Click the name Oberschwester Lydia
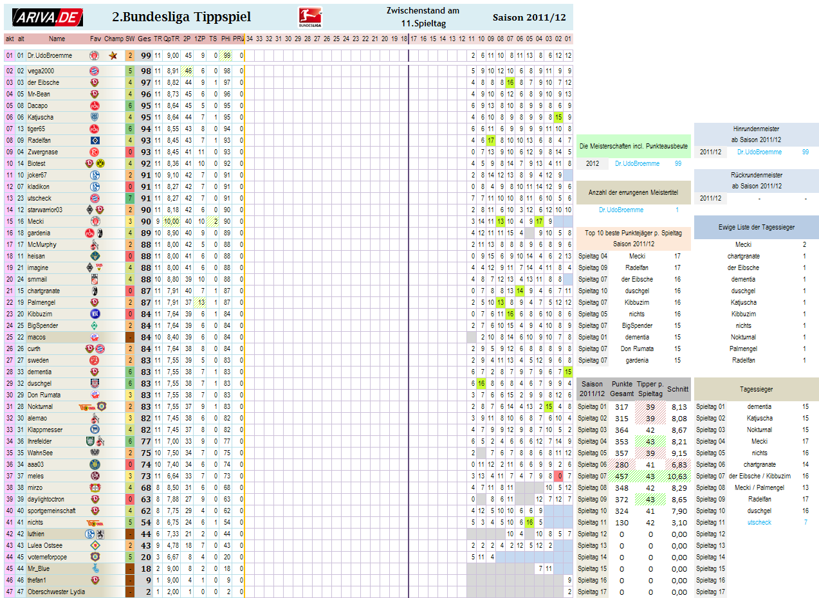Image resolution: width=819 pixels, height=598 pixels. 56,592
